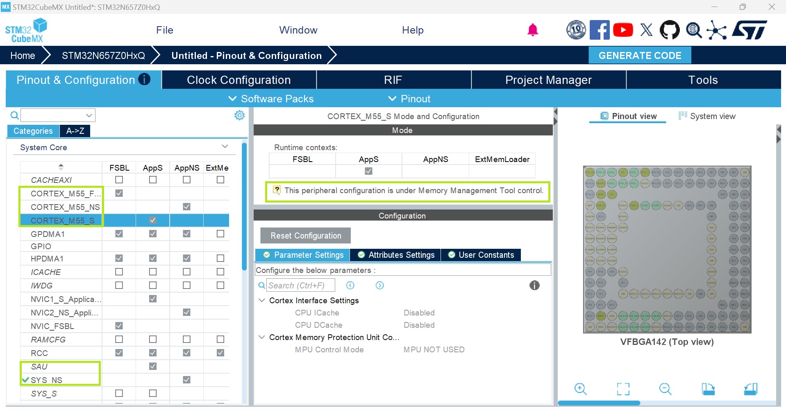Go to Home breadcrumb
This screenshot has width=786, height=410.
coord(23,56)
